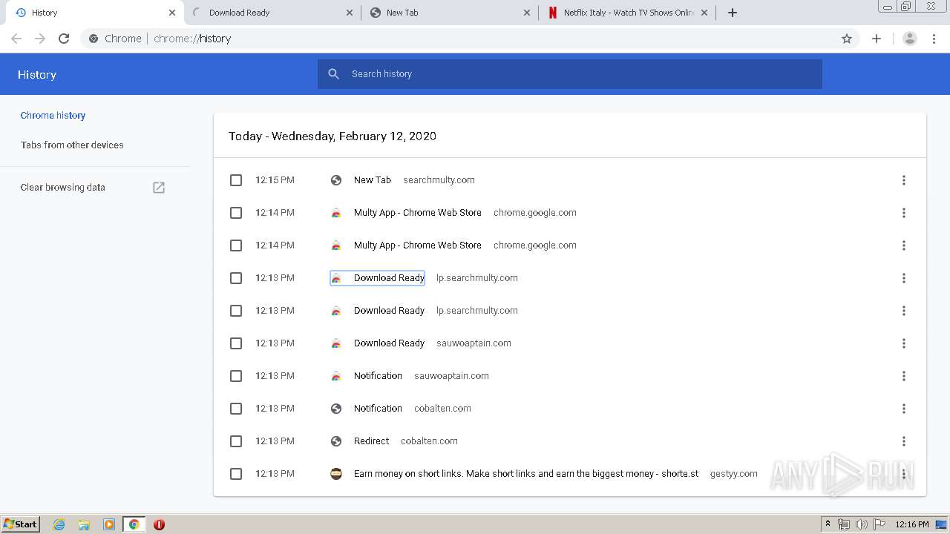The image size is (950, 534).
Task: Open the New Tab history link
Action: point(373,180)
